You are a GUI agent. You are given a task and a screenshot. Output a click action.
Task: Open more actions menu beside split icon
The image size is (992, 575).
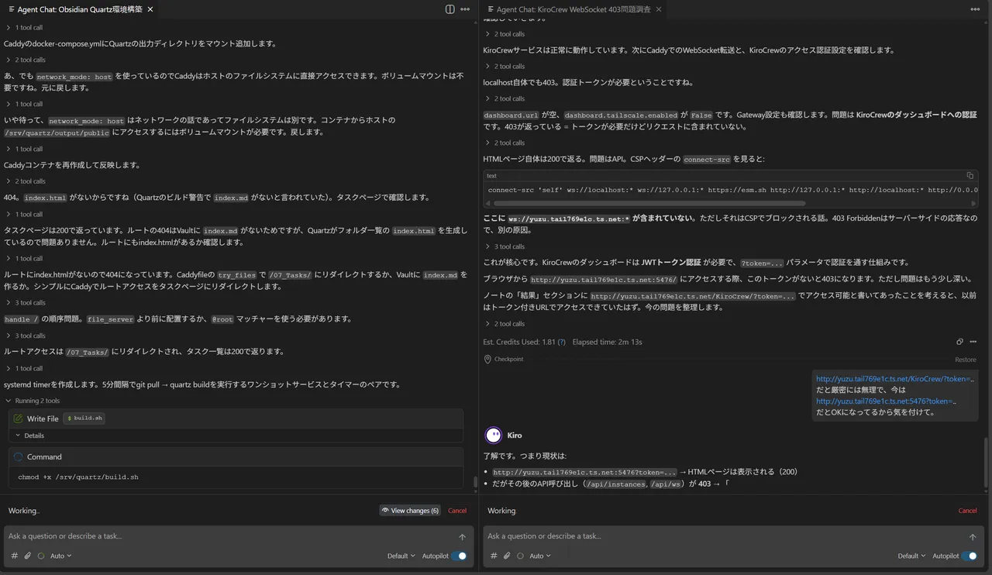(x=465, y=9)
